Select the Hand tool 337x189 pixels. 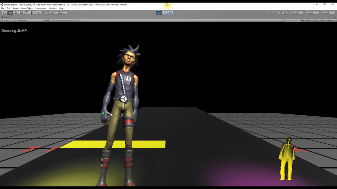pyautogui.click(x=4, y=13)
